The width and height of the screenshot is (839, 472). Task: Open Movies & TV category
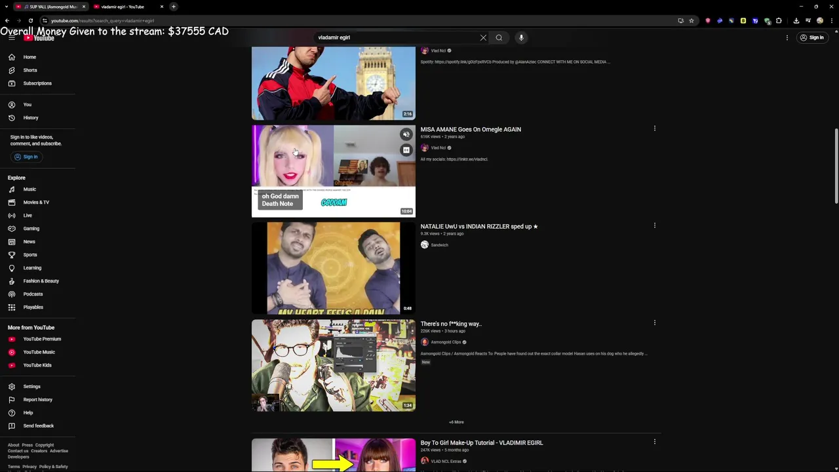[37, 203]
